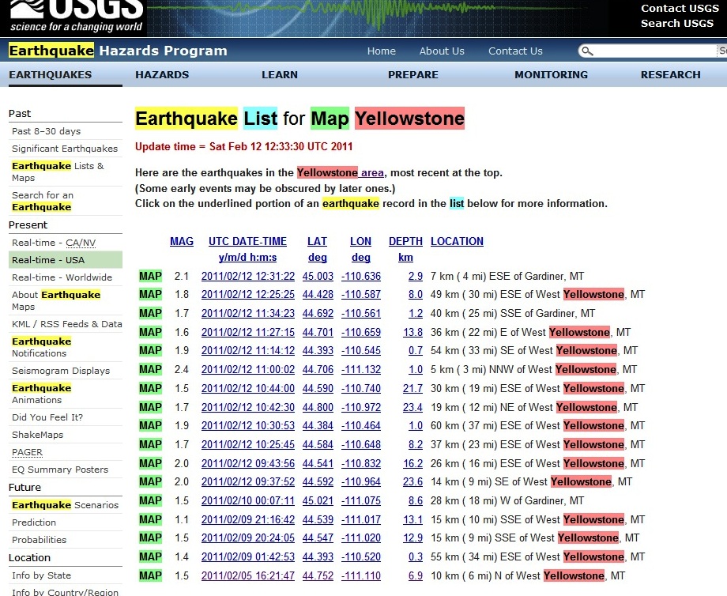Click the LAT column header
This screenshot has width=727, height=596.
point(317,242)
